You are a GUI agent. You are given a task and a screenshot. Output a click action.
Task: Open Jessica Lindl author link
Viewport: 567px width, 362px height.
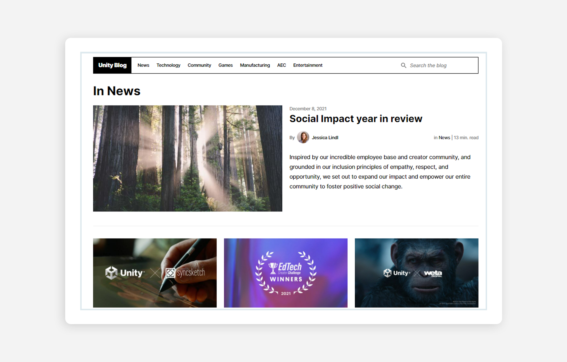click(325, 138)
